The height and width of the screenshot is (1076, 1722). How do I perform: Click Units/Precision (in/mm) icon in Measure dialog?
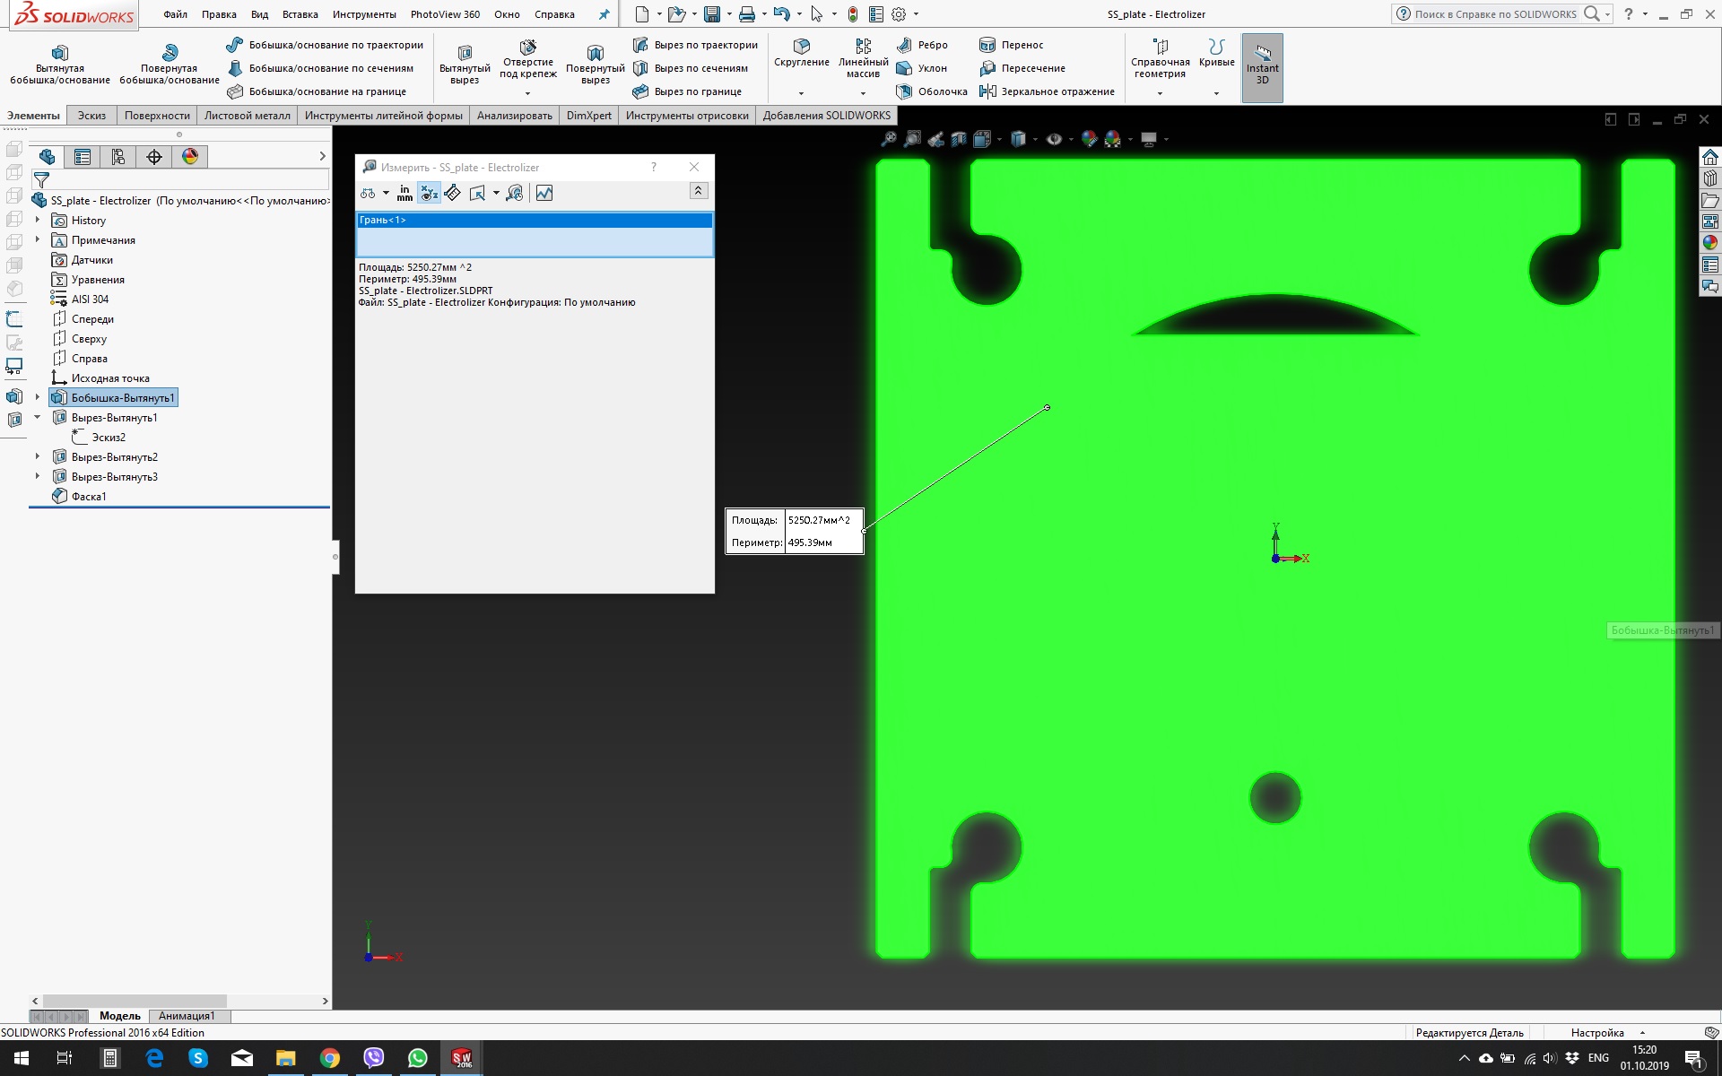pyautogui.click(x=404, y=193)
